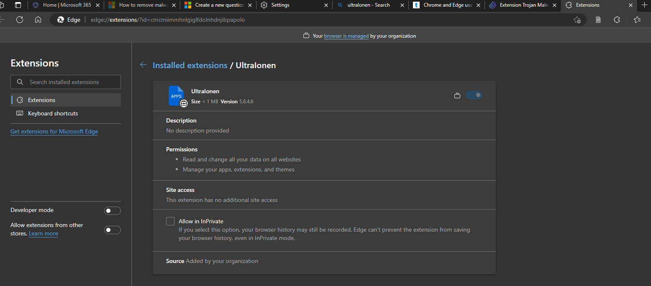This screenshot has height=286, width=651.
Task: Switch to Create a new question tab
Action: pyautogui.click(x=218, y=5)
